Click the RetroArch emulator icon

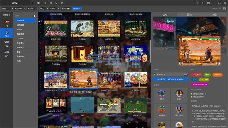[x=154, y=74]
